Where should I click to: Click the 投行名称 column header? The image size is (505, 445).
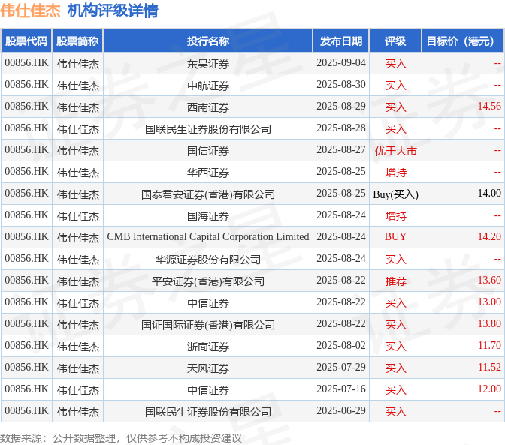coord(208,41)
